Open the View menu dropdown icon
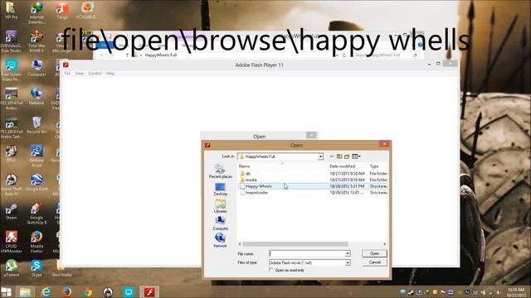 pyautogui.click(x=356, y=156)
